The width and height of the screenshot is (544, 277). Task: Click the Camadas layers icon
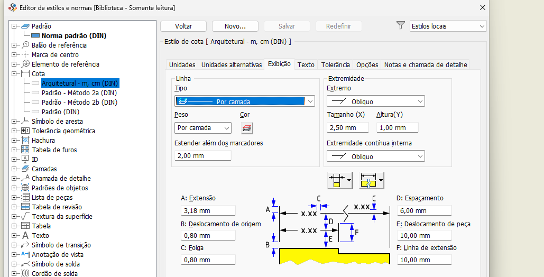[x=25, y=169]
